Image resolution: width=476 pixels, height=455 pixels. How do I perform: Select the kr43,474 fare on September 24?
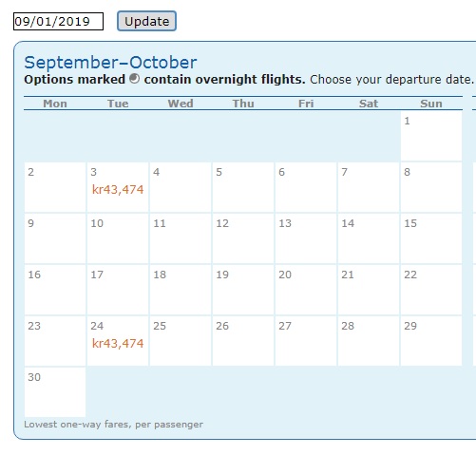coord(118,343)
